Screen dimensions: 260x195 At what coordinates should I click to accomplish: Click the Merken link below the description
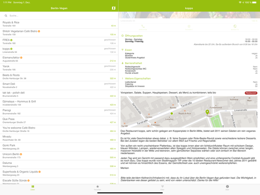124,168
